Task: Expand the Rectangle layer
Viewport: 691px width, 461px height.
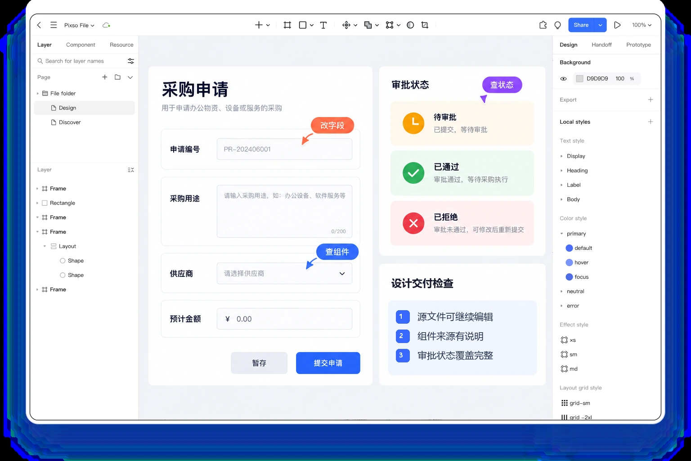Action: coord(37,203)
